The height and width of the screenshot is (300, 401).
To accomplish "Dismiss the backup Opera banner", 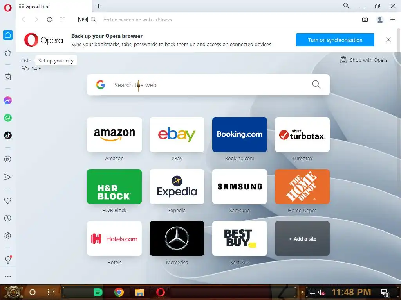I will coord(388,40).
